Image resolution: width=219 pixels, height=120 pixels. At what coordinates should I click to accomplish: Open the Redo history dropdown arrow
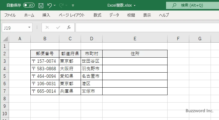66,5
